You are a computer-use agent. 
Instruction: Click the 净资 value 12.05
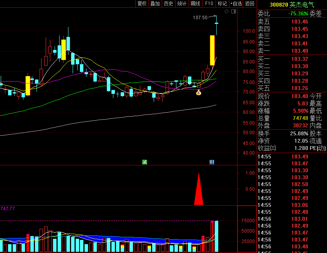pyautogui.click(x=301, y=141)
